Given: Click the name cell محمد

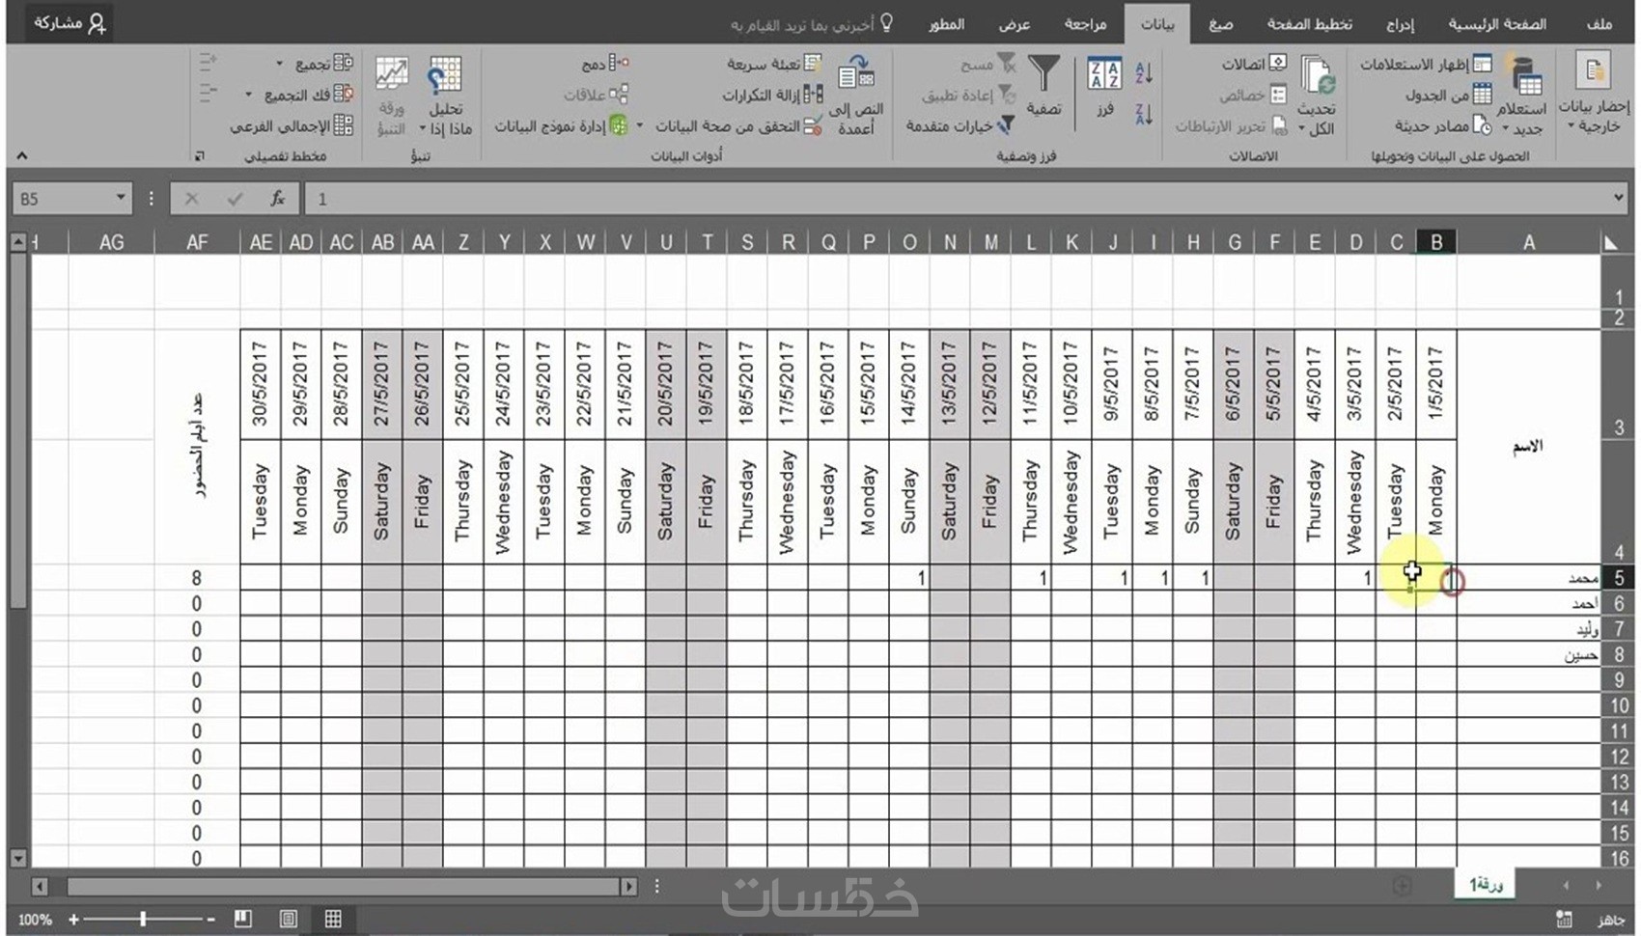Looking at the screenshot, I should tap(1529, 577).
